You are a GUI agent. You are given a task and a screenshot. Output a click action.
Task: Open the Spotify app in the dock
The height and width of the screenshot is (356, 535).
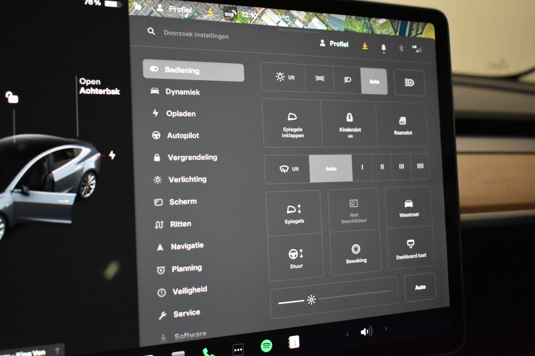(x=266, y=346)
